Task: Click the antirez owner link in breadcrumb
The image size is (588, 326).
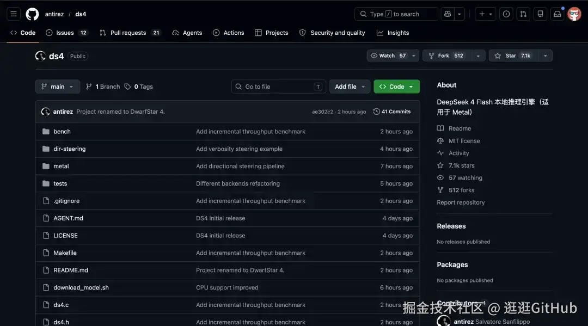Action: click(x=54, y=14)
